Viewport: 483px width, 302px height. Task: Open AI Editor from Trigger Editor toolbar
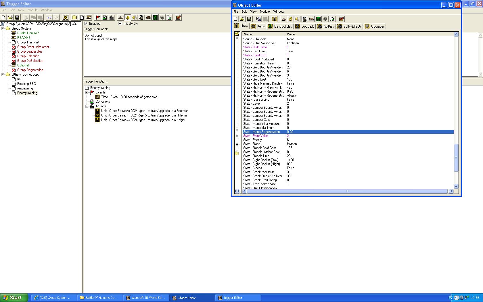click(x=155, y=18)
